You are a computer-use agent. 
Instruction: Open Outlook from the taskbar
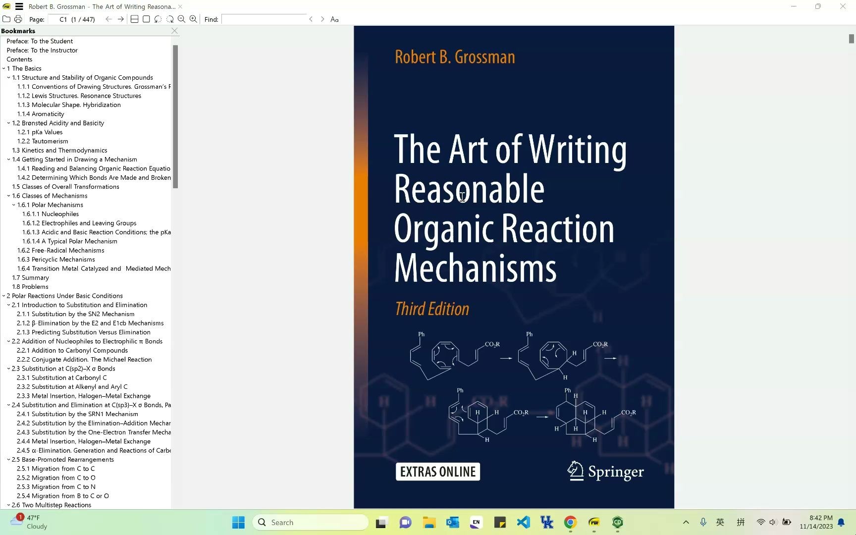pyautogui.click(x=452, y=522)
